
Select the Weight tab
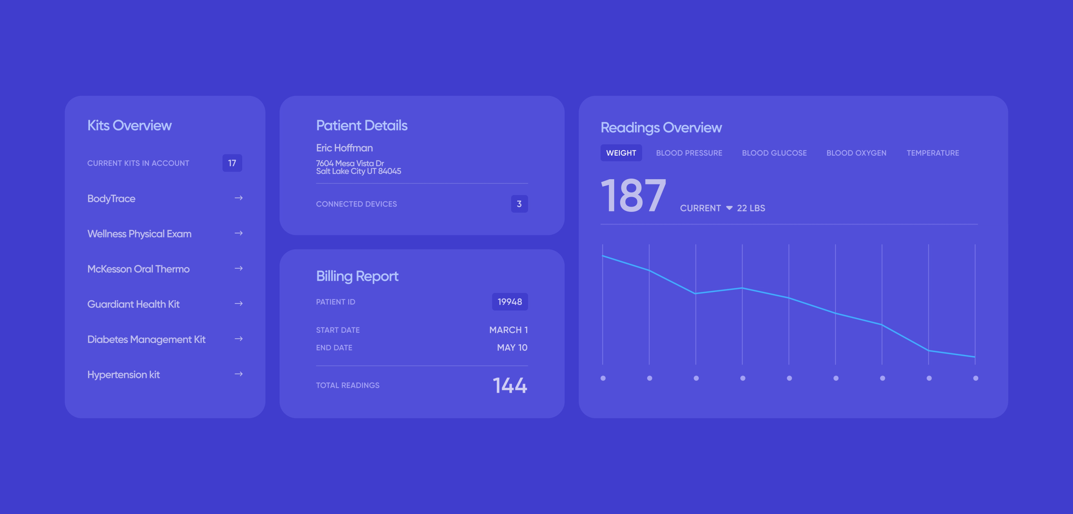621,153
